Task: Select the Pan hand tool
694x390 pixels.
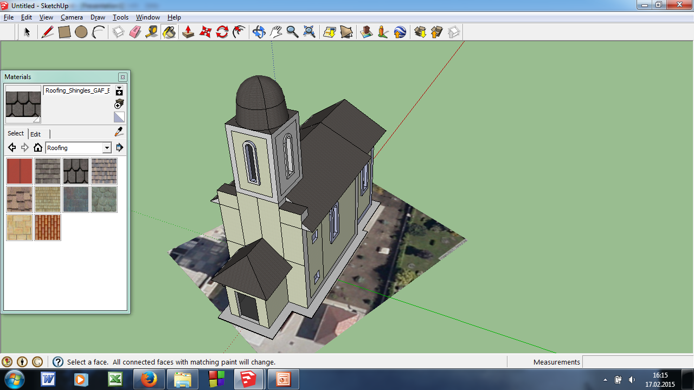Action: point(276,32)
